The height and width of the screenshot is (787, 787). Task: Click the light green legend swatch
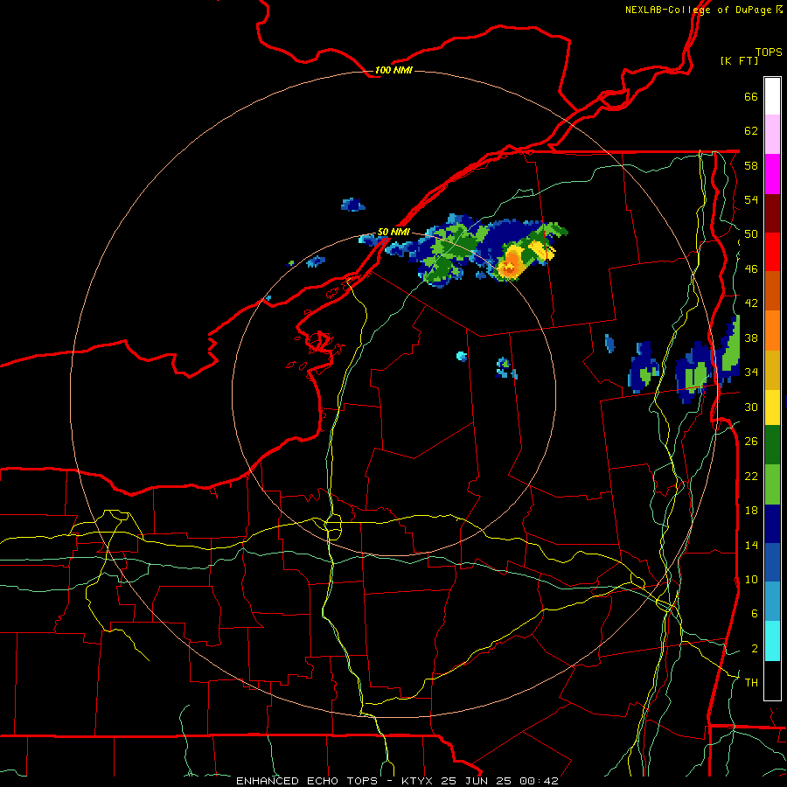click(x=772, y=484)
